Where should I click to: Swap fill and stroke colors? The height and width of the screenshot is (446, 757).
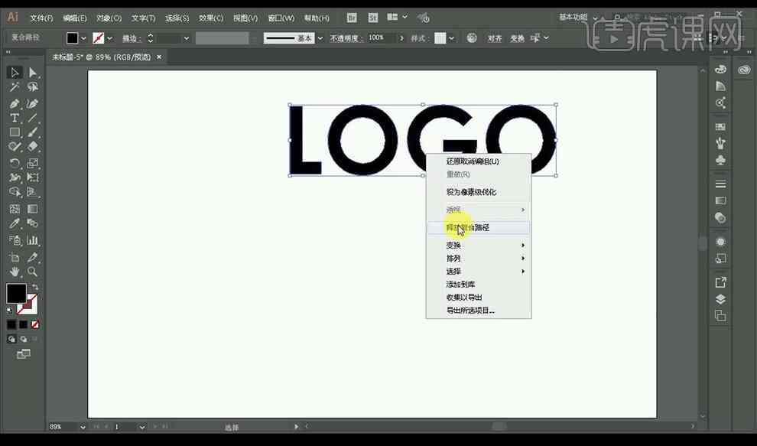coord(34,287)
